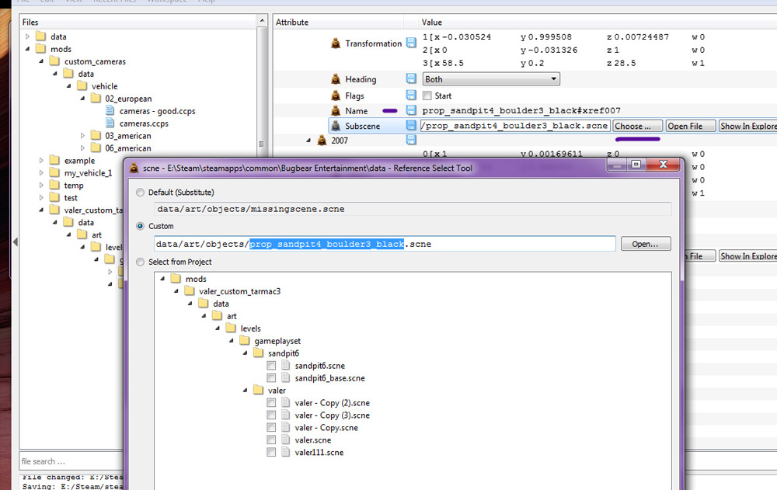Select the temp folder in Files
Screen dimensions: 777x490
(x=73, y=186)
